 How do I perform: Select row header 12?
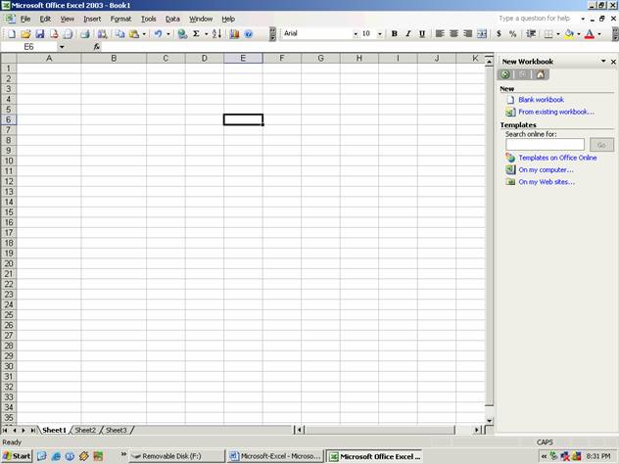[x=8, y=181]
